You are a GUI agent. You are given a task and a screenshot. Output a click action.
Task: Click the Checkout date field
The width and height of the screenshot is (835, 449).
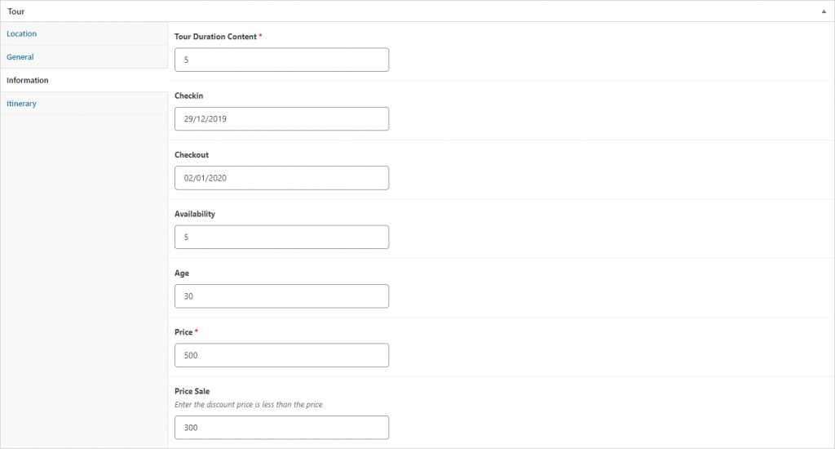coord(281,178)
